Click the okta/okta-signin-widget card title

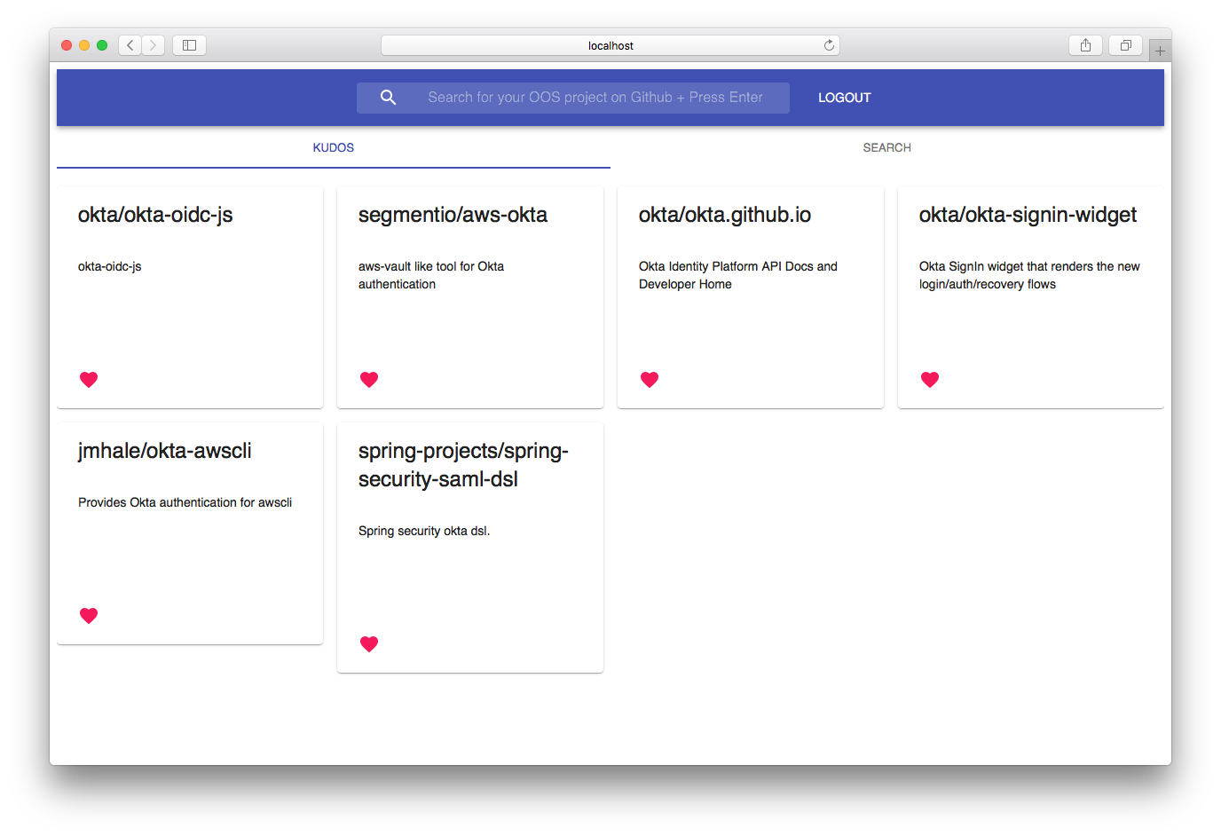pyautogui.click(x=1028, y=215)
